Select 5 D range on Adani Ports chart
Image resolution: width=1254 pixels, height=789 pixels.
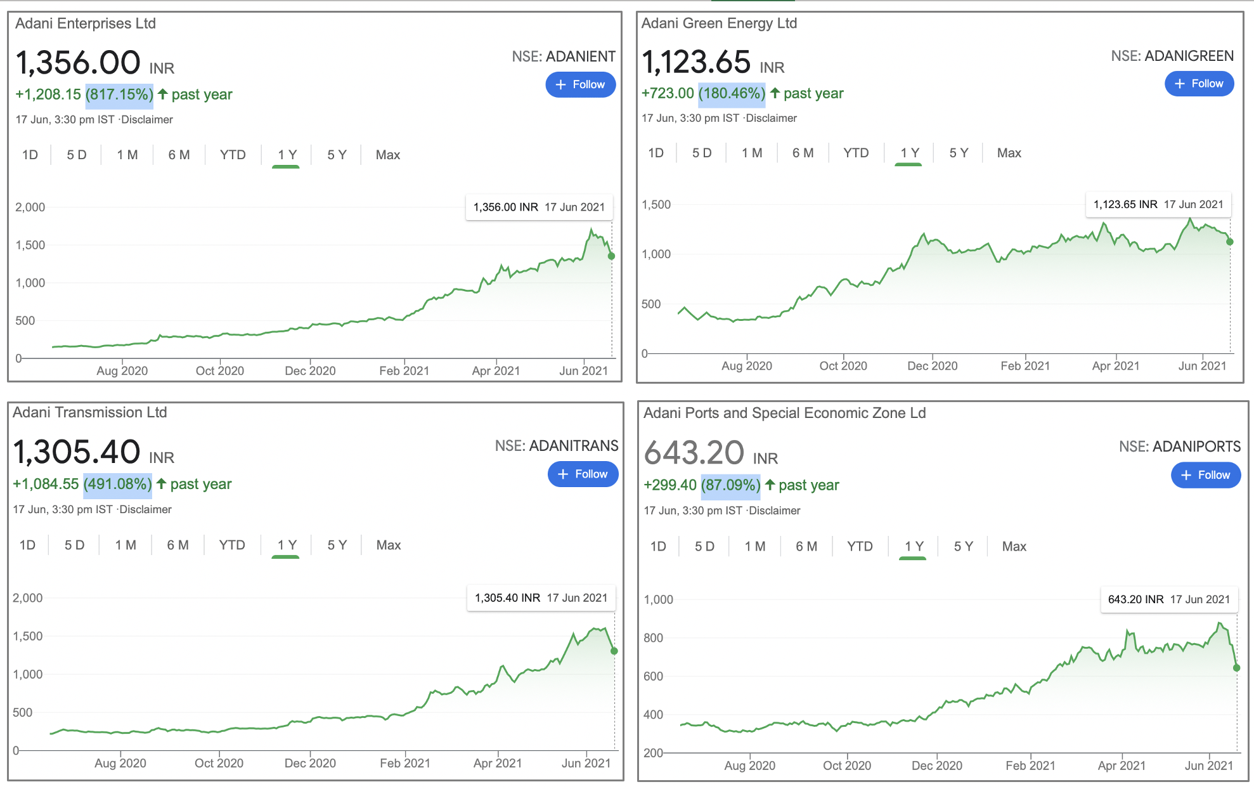click(x=704, y=546)
